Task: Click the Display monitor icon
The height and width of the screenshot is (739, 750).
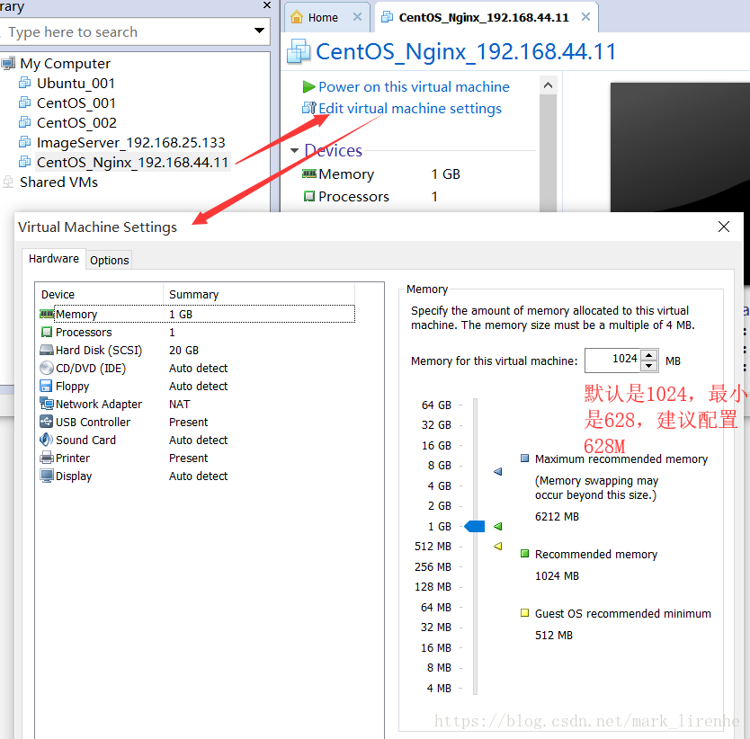Action: (47, 476)
